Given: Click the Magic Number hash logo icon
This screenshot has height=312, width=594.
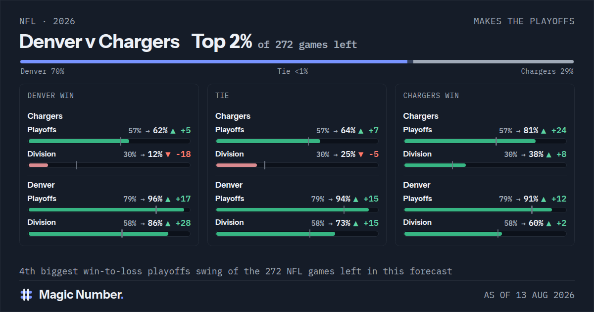Looking at the screenshot, I should click(x=26, y=295).
